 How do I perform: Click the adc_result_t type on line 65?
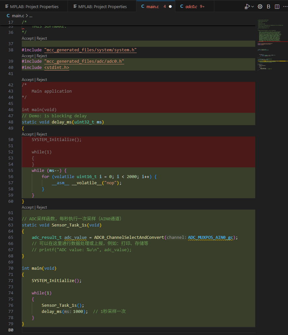(46, 238)
